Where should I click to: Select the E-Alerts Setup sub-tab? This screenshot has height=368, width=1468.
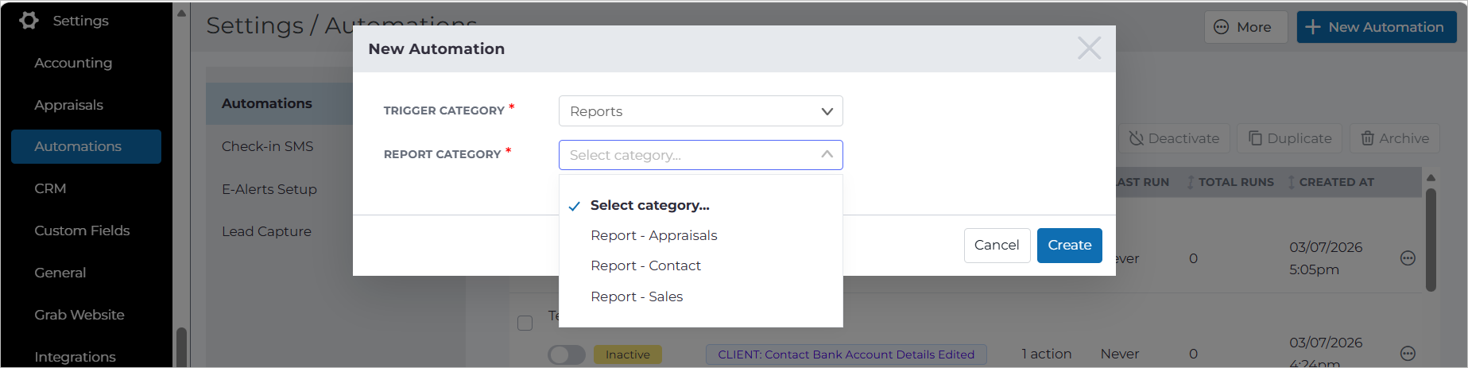click(269, 189)
